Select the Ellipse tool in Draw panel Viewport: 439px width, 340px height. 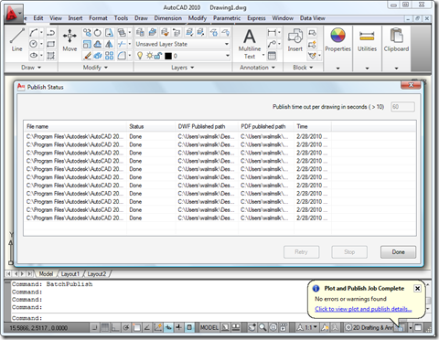(34, 56)
